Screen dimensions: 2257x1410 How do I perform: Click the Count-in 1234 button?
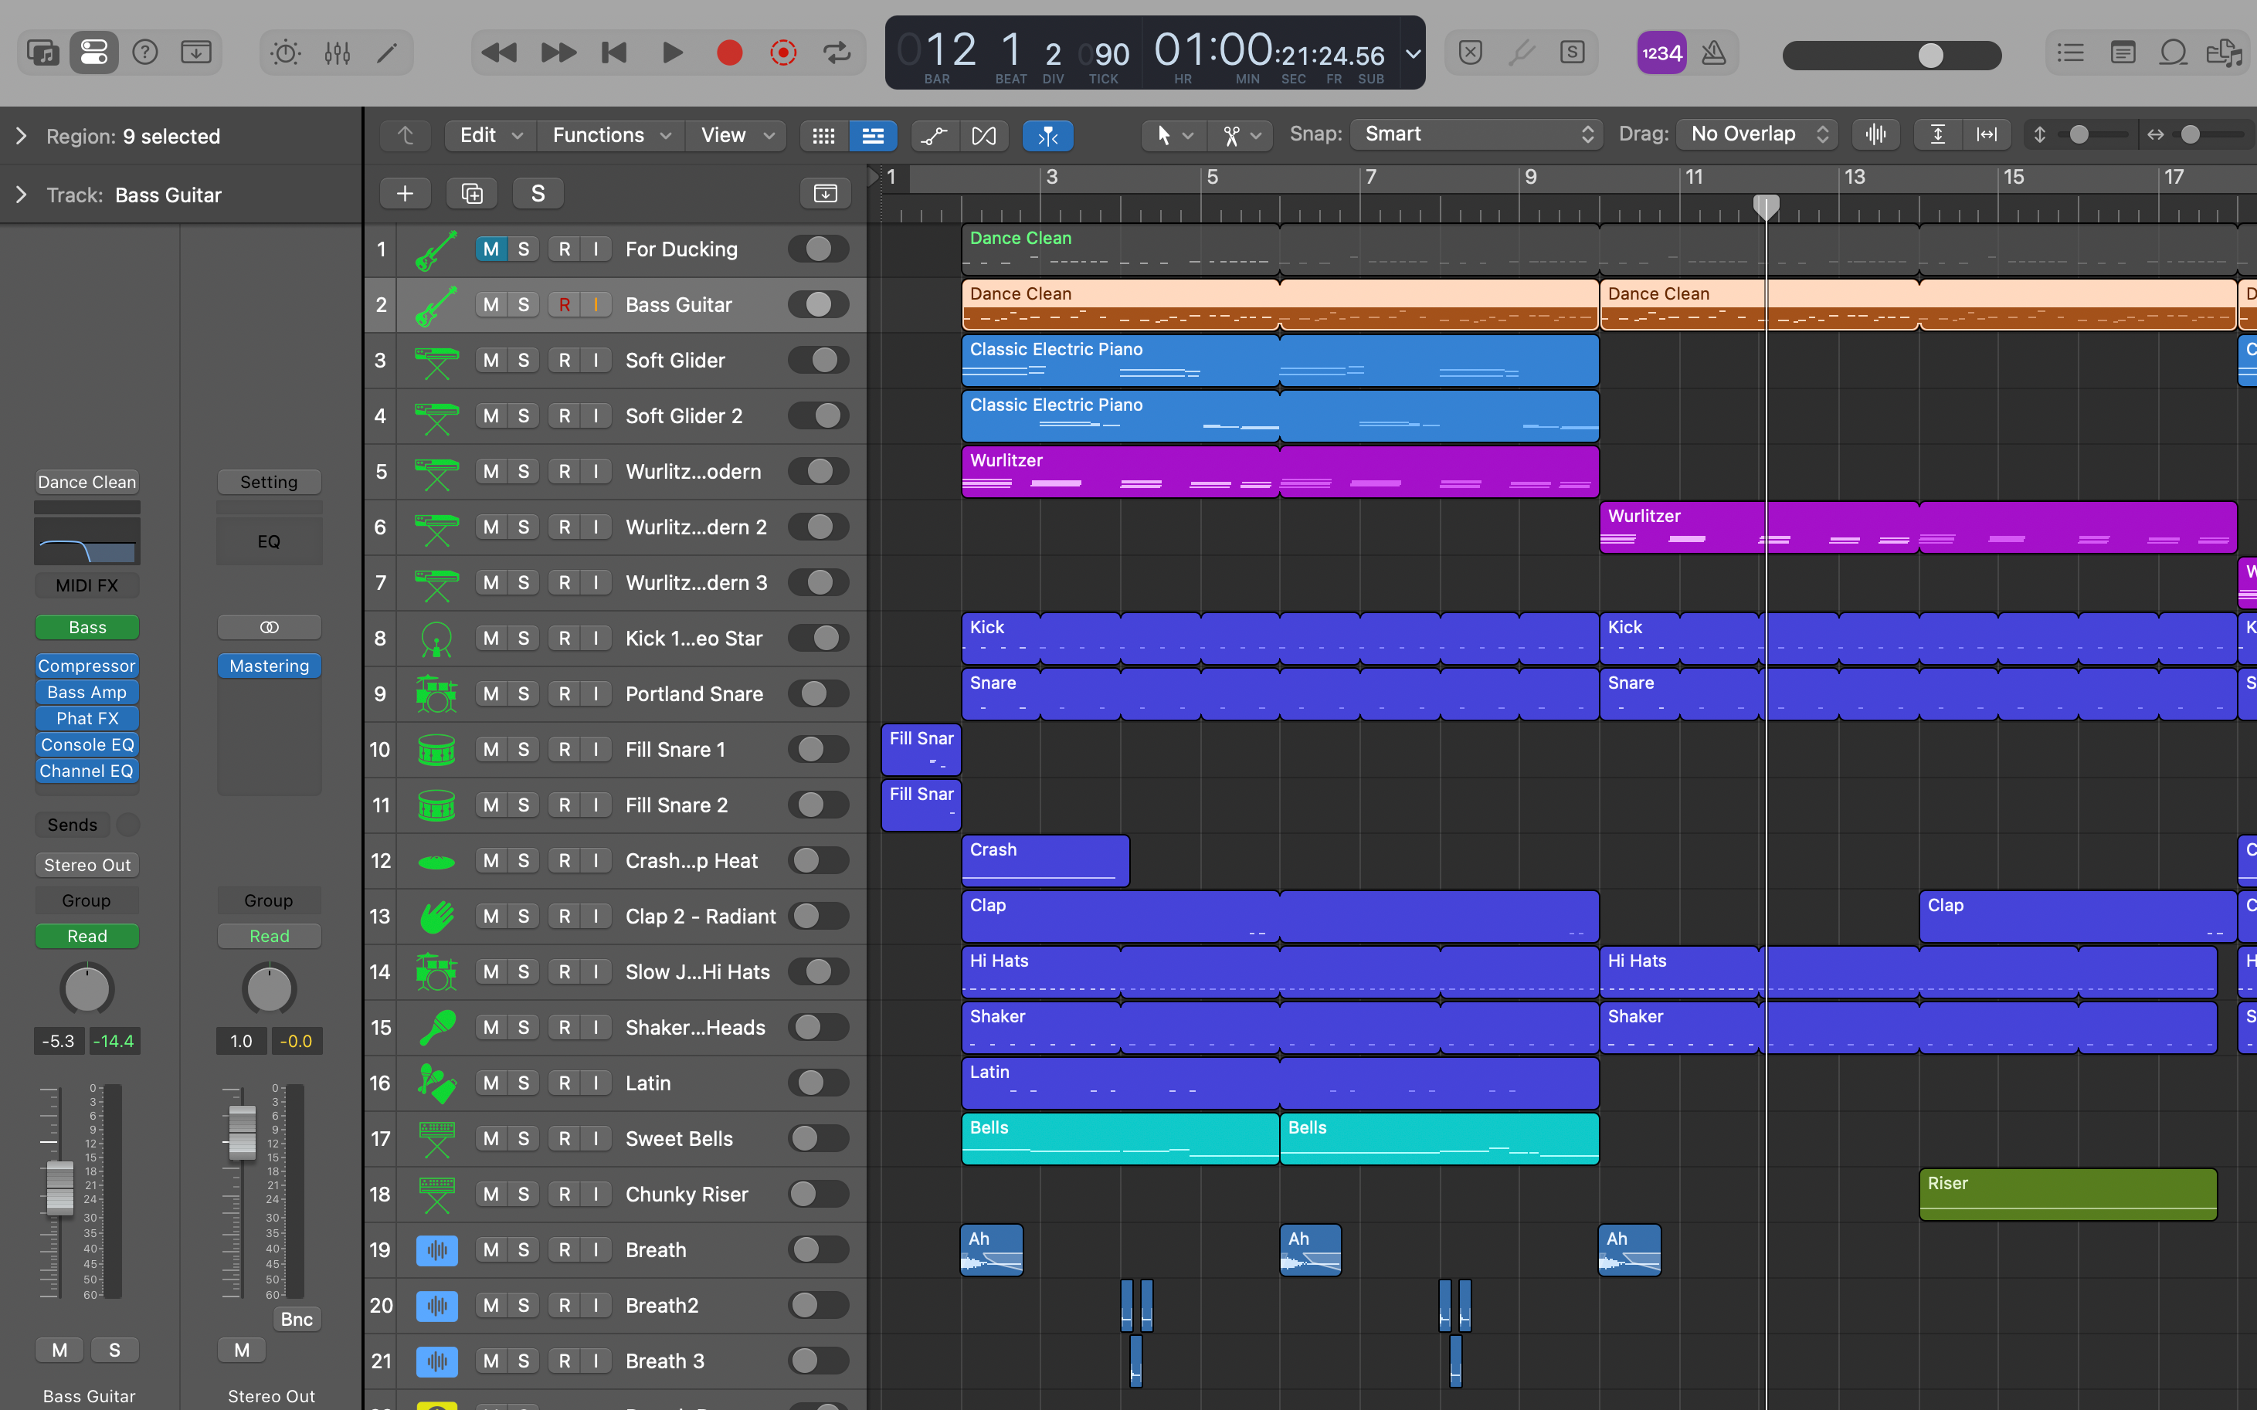pyautogui.click(x=1661, y=53)
